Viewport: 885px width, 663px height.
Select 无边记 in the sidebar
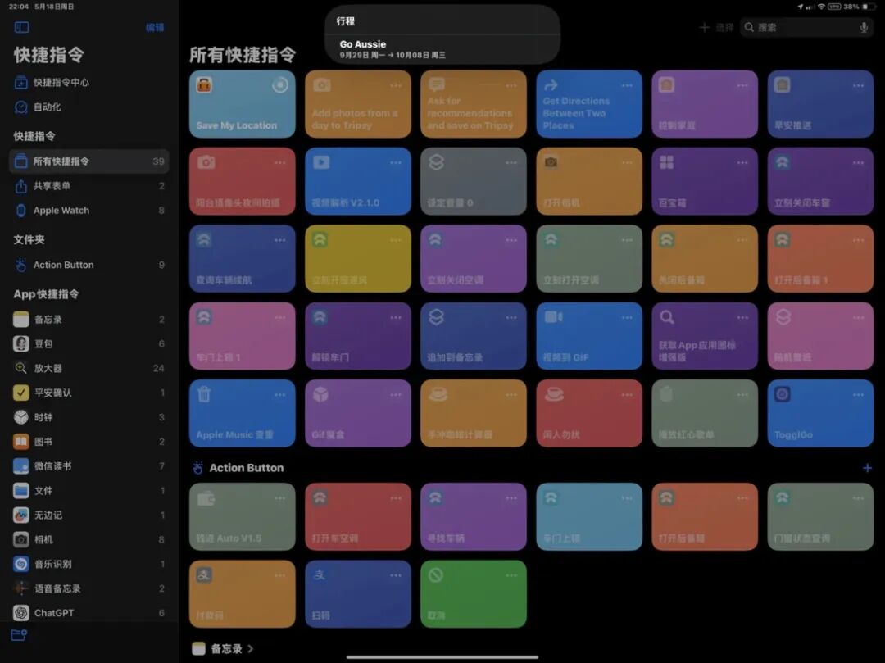pyautogui.click(x=89, y=515)
